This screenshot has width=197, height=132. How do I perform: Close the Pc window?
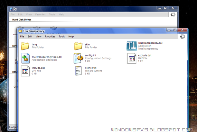pos(173,8)
